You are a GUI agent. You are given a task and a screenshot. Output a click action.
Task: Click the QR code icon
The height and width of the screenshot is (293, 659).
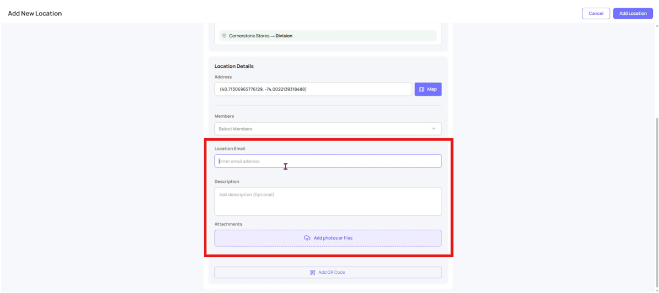[x=313, y=273]
